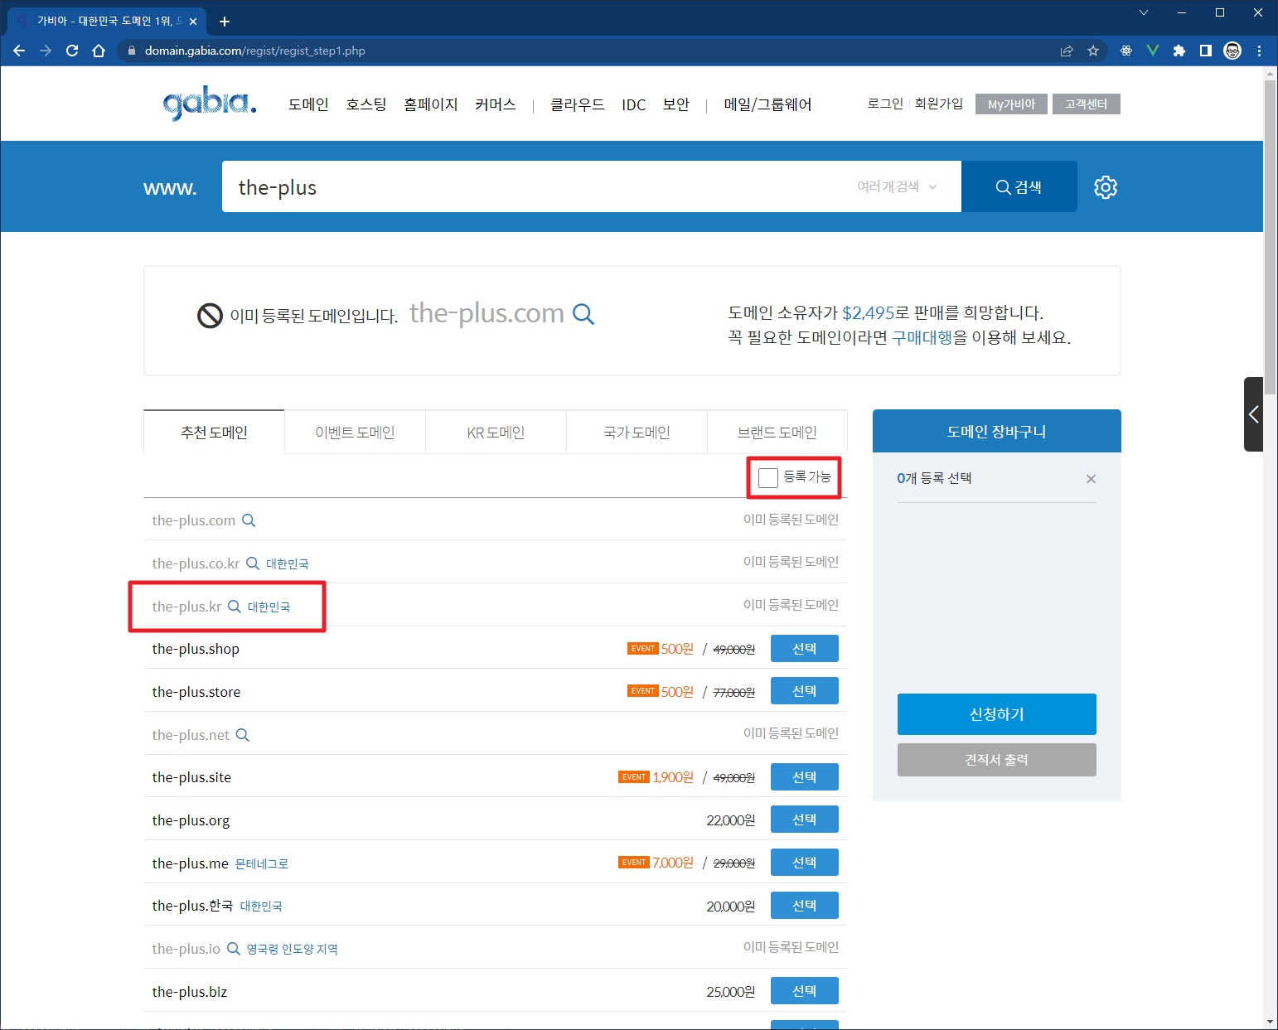This screenshot has height=1030, width=1278.
Task: Click the lookup icon next to the-plus.co.kr
Action: 253,563
